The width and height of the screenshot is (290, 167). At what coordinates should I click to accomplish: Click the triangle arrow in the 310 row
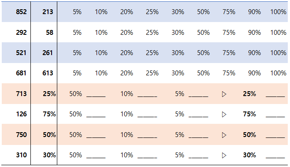pyautogui.click(x=224, y=156)
